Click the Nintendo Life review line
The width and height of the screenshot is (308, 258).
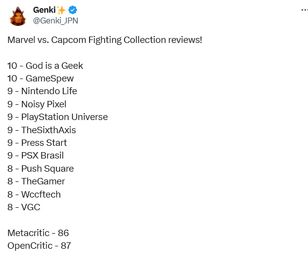(42, 91)
